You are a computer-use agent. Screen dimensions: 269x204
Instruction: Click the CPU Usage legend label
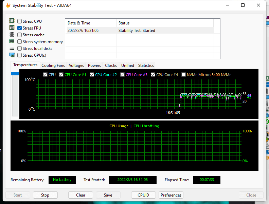119,126
